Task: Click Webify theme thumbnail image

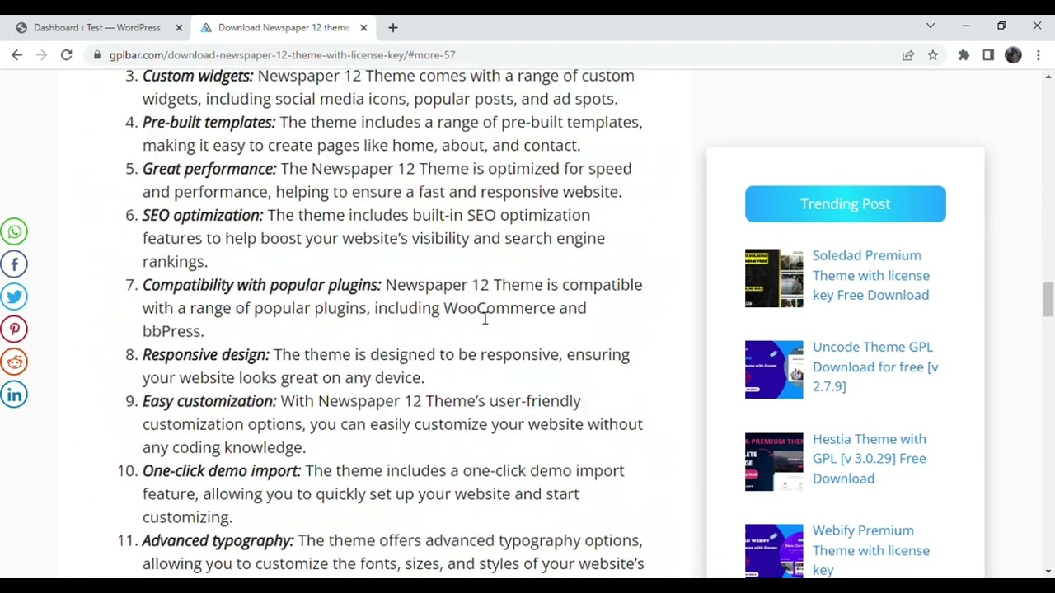Action: point(774,550)
